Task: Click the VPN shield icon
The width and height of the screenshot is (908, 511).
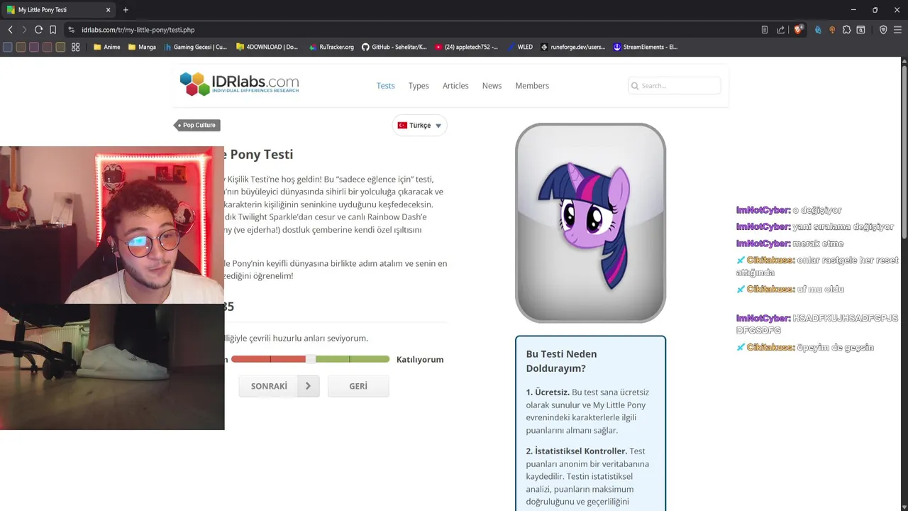Action: 883,30
